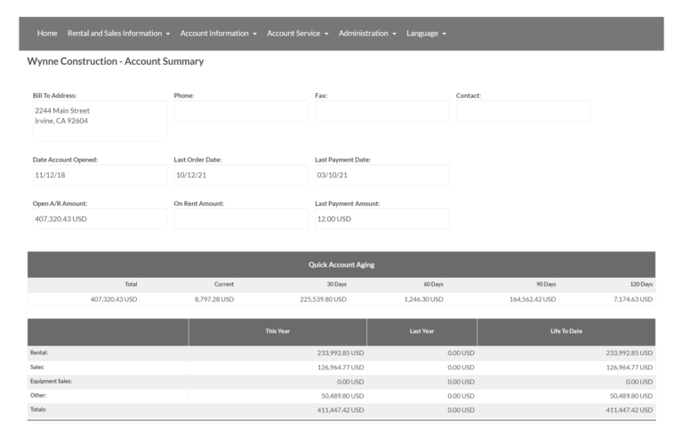Select the Last Order Date field
Image resolution: width=683 pixels, height=443 pixels.
coord(240,175)
